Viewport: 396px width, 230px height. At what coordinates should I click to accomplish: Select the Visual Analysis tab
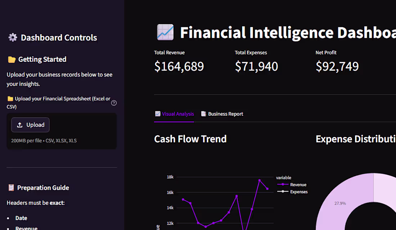pos(174,114)
